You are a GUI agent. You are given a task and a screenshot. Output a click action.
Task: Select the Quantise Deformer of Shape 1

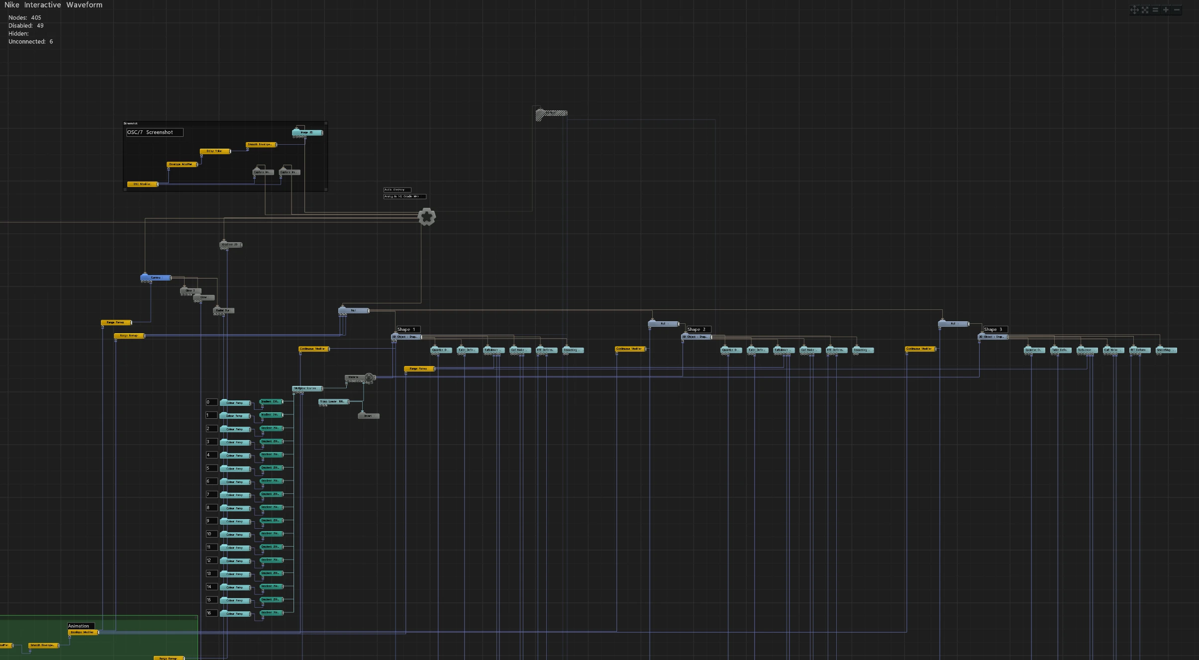coord(441,350)
